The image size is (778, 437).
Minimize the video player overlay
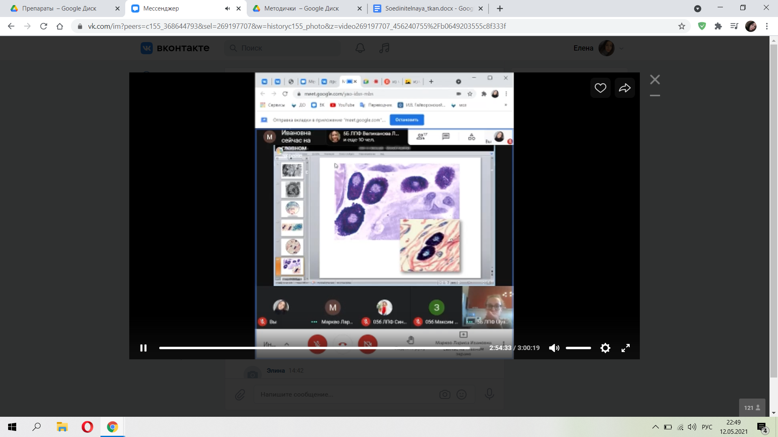[655, 95]
